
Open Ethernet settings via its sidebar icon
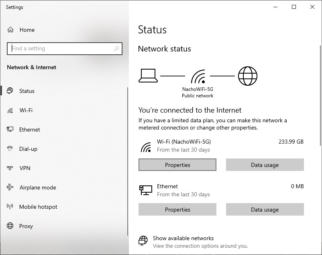(10, 130)
